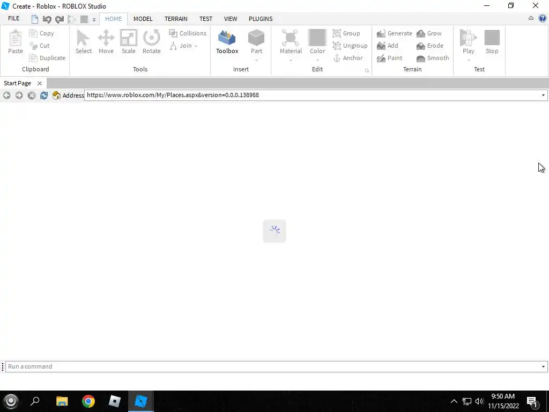Click the Stop loading button in address bar
This screenshot has width=549, height=412.
(32, 95)
